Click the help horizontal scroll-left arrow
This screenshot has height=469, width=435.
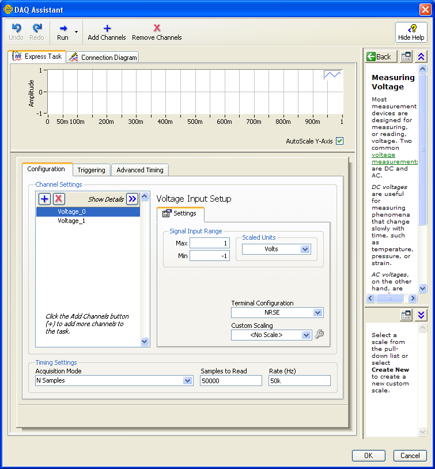[370, 298]
